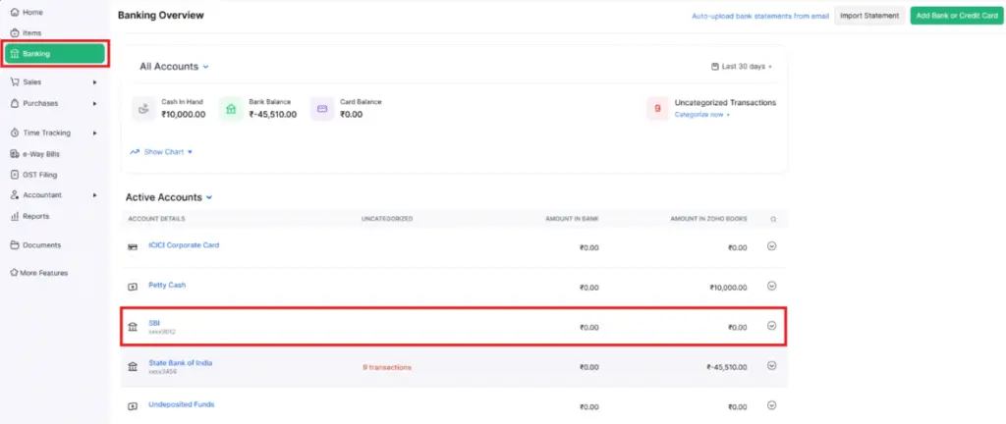Open the SBI row circular dropdown icon
This screenshot has height=424, width=1006.
[x=772, y=326]
